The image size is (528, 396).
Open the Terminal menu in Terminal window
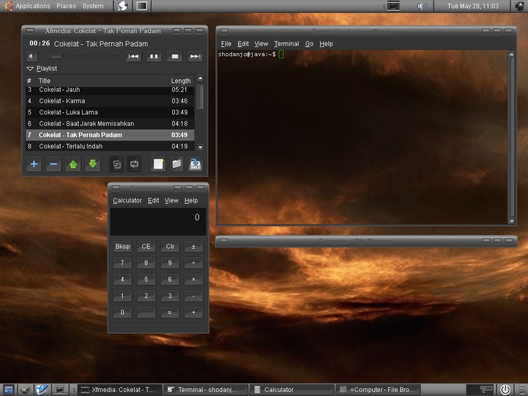[x=287, y=44]
